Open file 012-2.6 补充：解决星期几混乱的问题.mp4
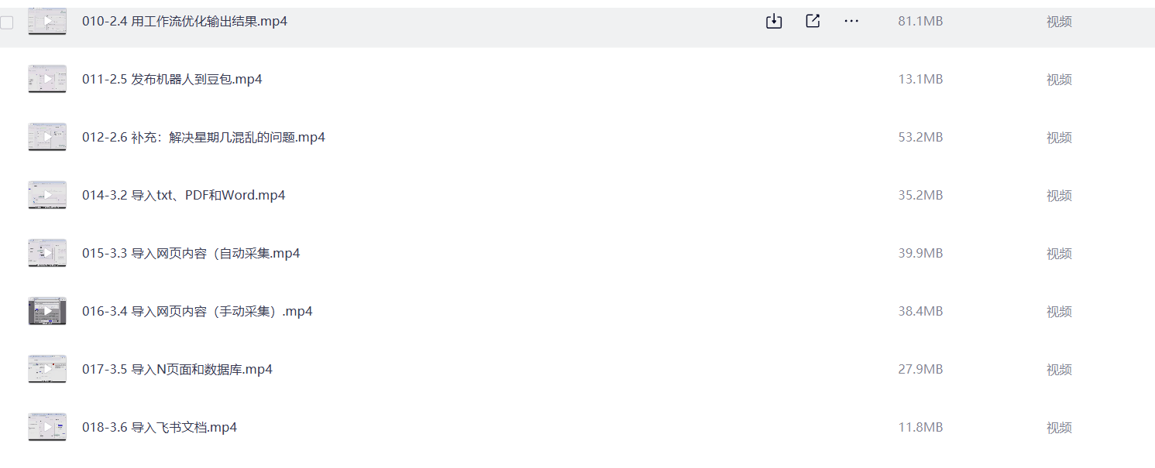 [204, 137]
